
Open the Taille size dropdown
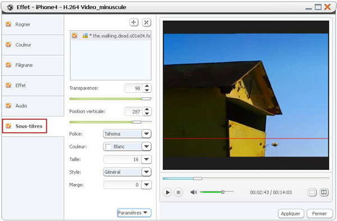(x=147, y=159)
